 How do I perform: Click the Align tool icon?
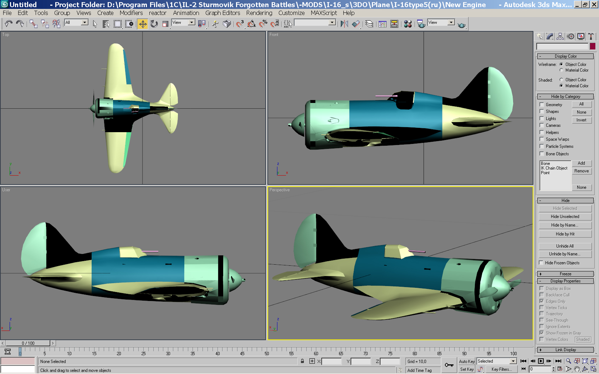[355, 24]
